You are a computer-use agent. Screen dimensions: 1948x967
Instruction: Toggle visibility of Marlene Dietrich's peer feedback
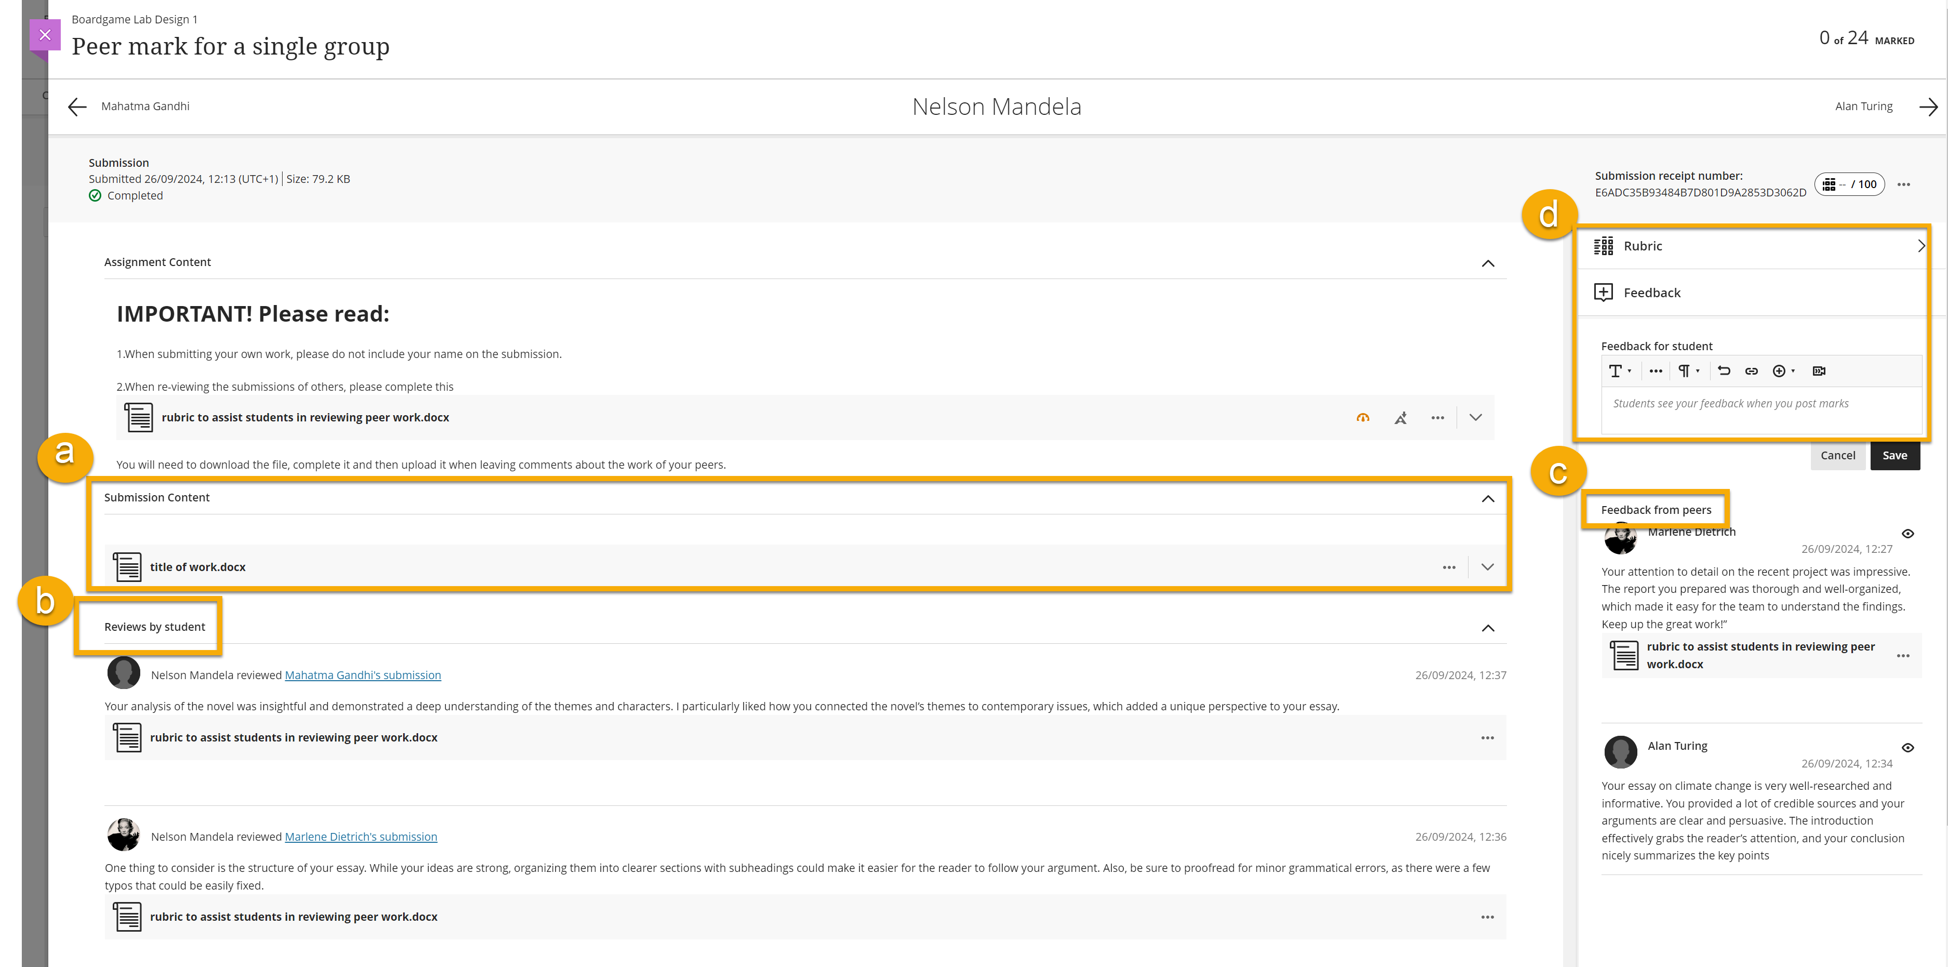[x=1909, y=534]
